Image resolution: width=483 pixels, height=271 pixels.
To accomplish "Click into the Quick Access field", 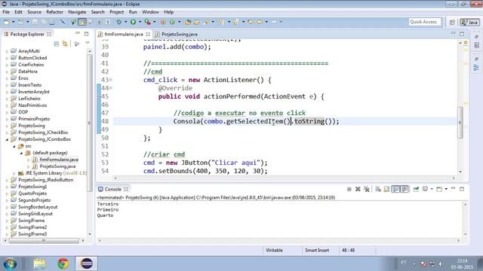I will [x=425, y=22].
